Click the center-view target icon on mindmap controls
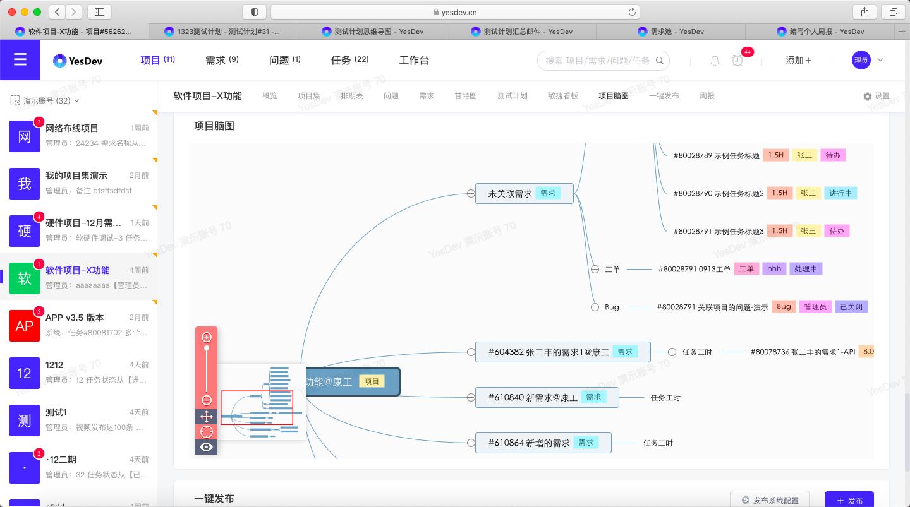The width and height of the screenshot is (910, 507). click(x=206, y=432)
